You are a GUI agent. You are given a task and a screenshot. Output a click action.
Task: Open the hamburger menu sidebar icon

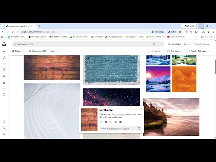click(4, 134)
